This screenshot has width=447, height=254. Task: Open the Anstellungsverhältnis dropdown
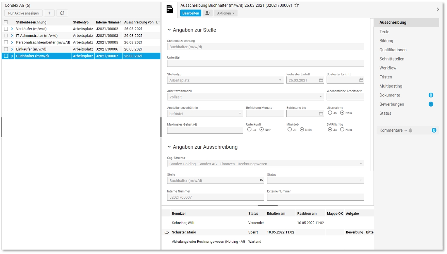pyautogui.click(x=240, y=114)
